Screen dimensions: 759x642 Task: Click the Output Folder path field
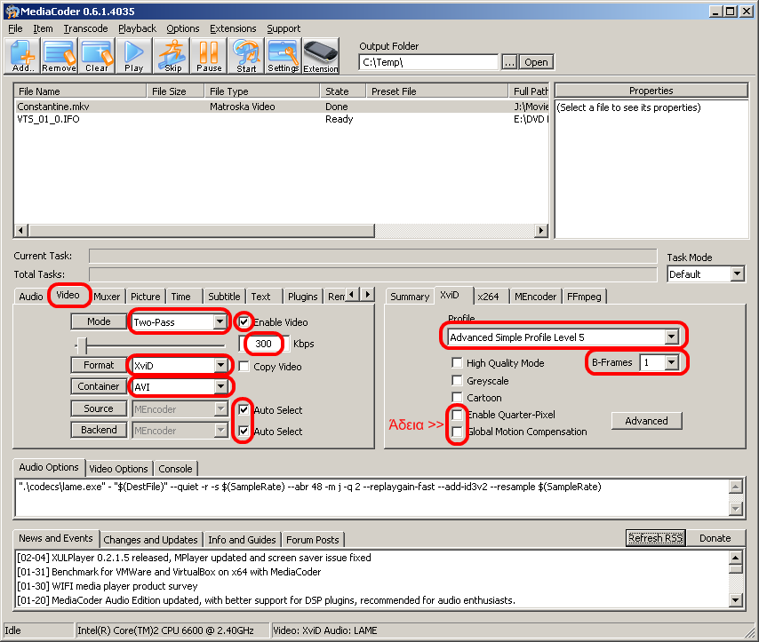click(428, 62)
